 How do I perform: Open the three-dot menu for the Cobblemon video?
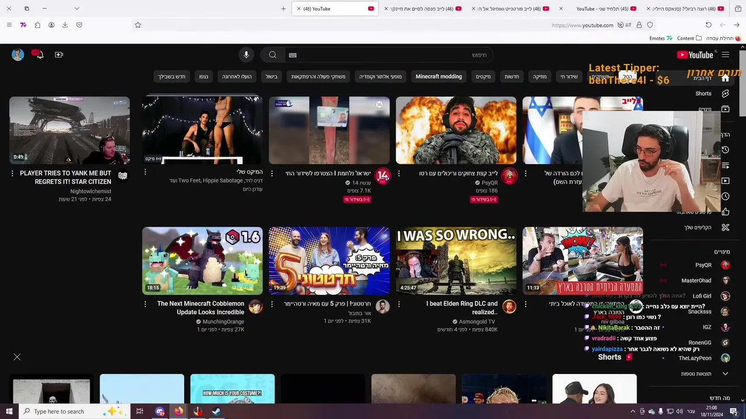145,304
